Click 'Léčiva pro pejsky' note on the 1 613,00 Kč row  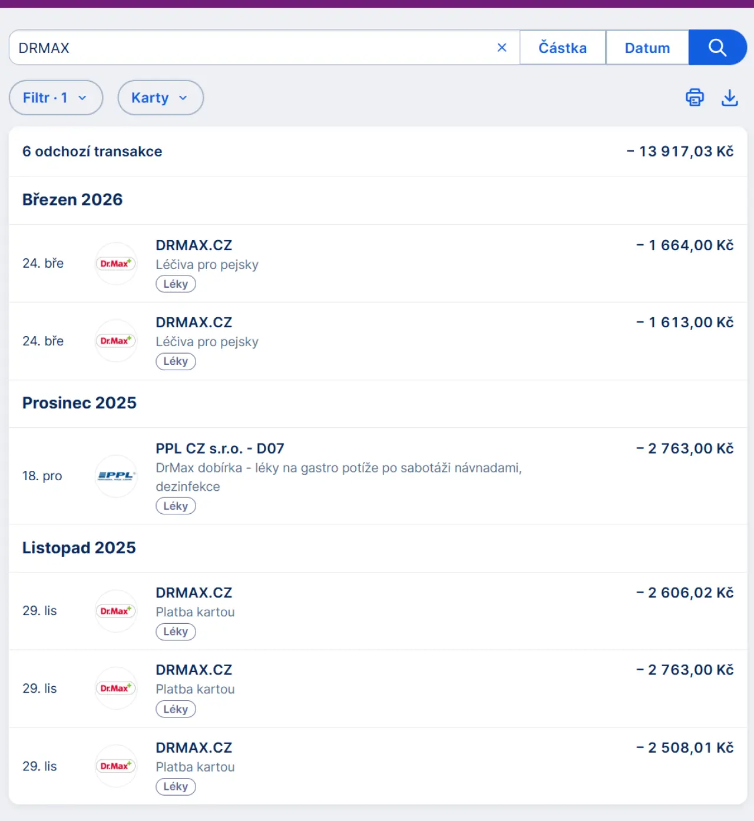pos(207,341)
